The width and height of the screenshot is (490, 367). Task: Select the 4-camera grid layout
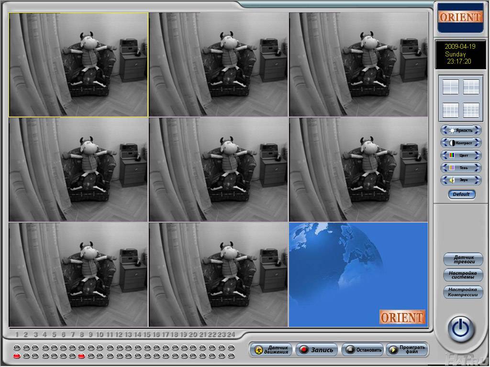pos(450,87)
